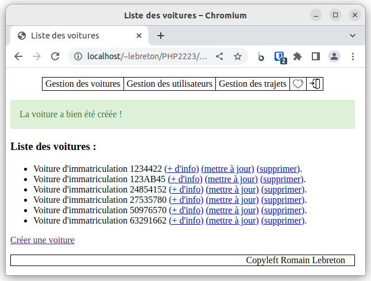Open '+ d'info' for car 27535780
Screen dimensions: 371x281
pyautogui.click(x=186, y=200)
